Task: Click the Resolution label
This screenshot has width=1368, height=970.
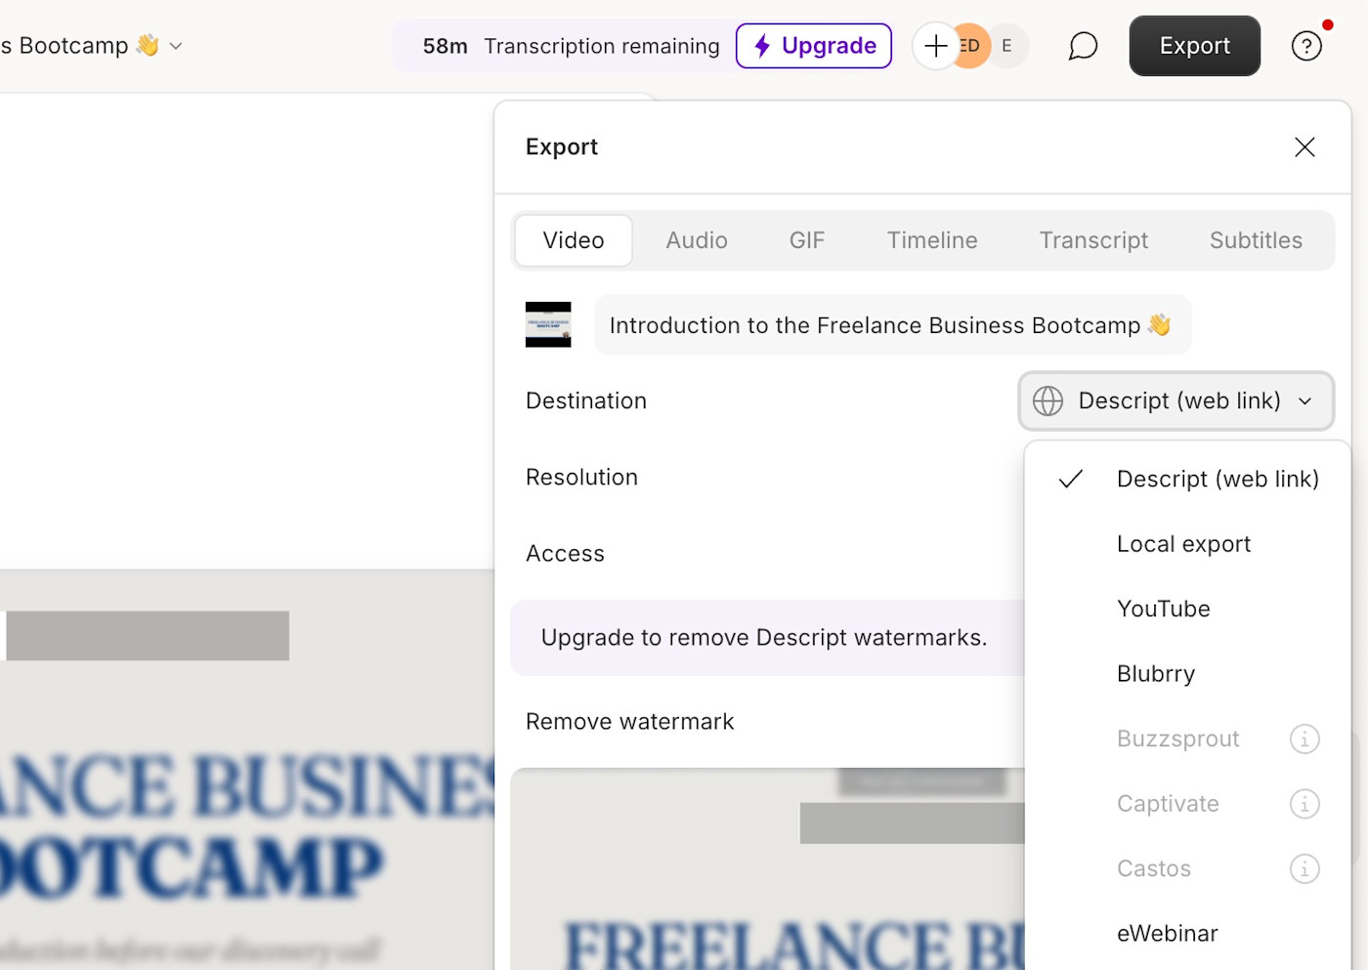Action: click(x=581, y=478)
